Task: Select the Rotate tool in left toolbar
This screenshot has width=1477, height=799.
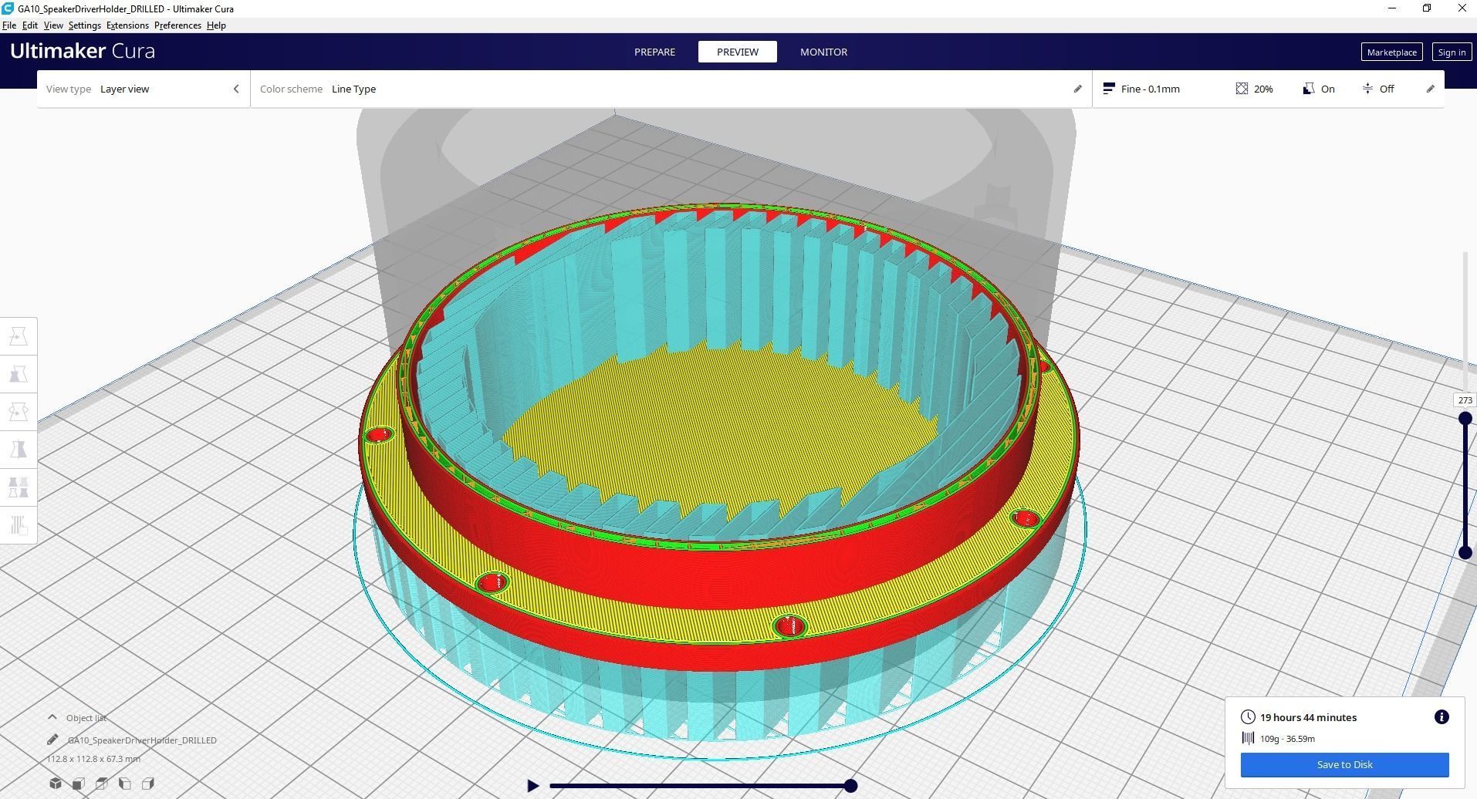Action: pyautogui.click(x=19, y=412)
